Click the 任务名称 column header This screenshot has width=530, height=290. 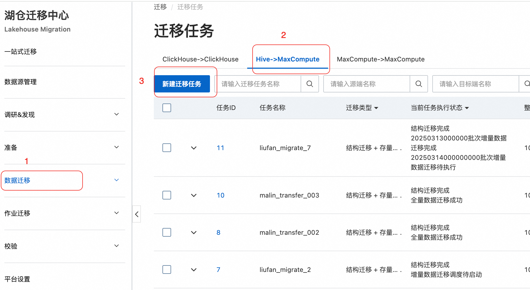click(x=273, y=108)
